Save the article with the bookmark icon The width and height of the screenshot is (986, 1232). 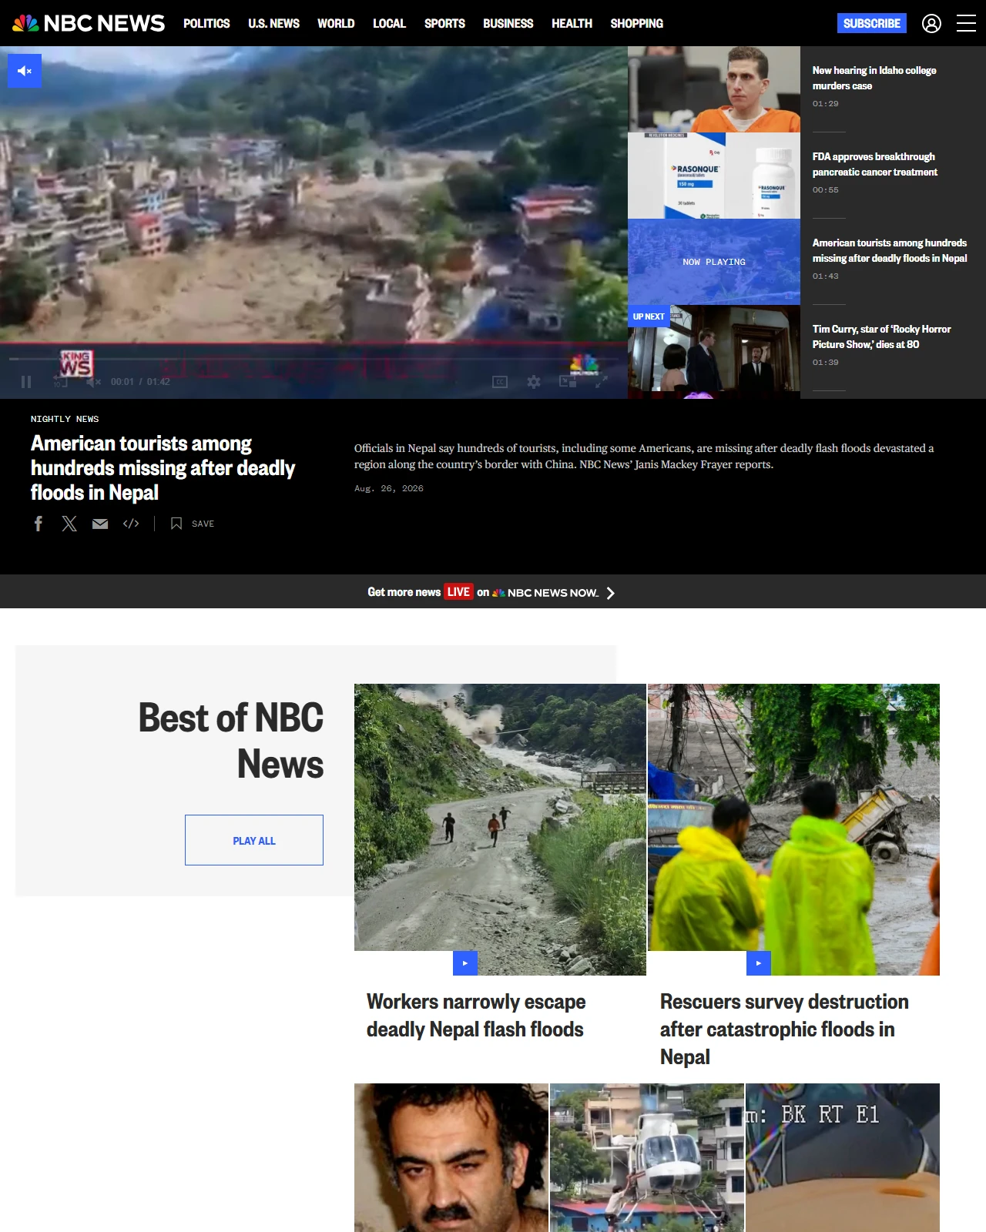click(176, 524)
